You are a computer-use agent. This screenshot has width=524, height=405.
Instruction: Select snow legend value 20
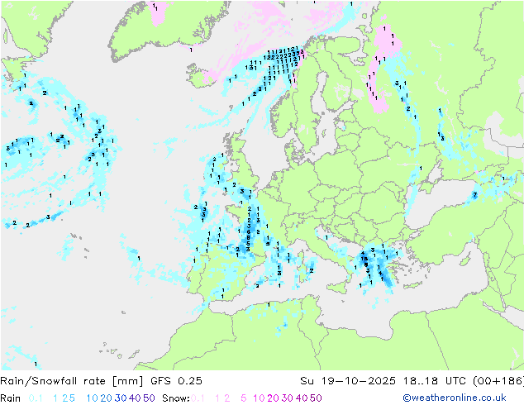click(273, 398)
